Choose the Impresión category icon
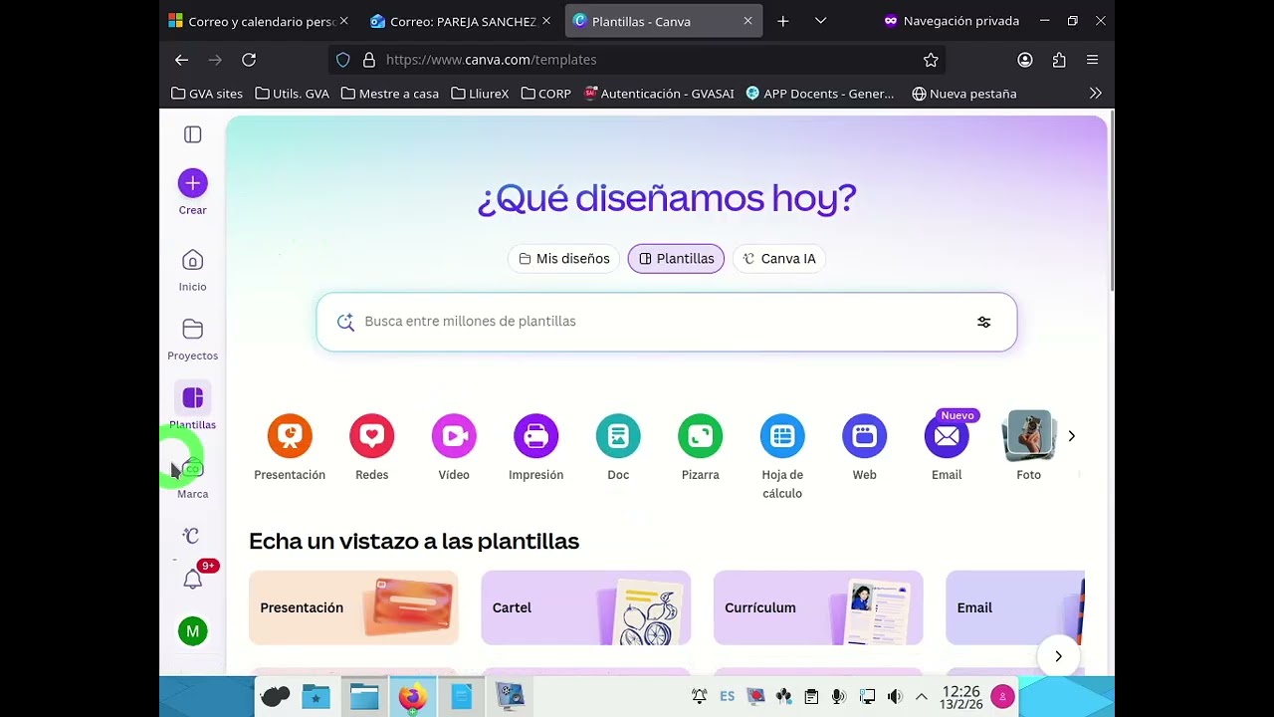The image size is (1274, 717). (536, 436)
